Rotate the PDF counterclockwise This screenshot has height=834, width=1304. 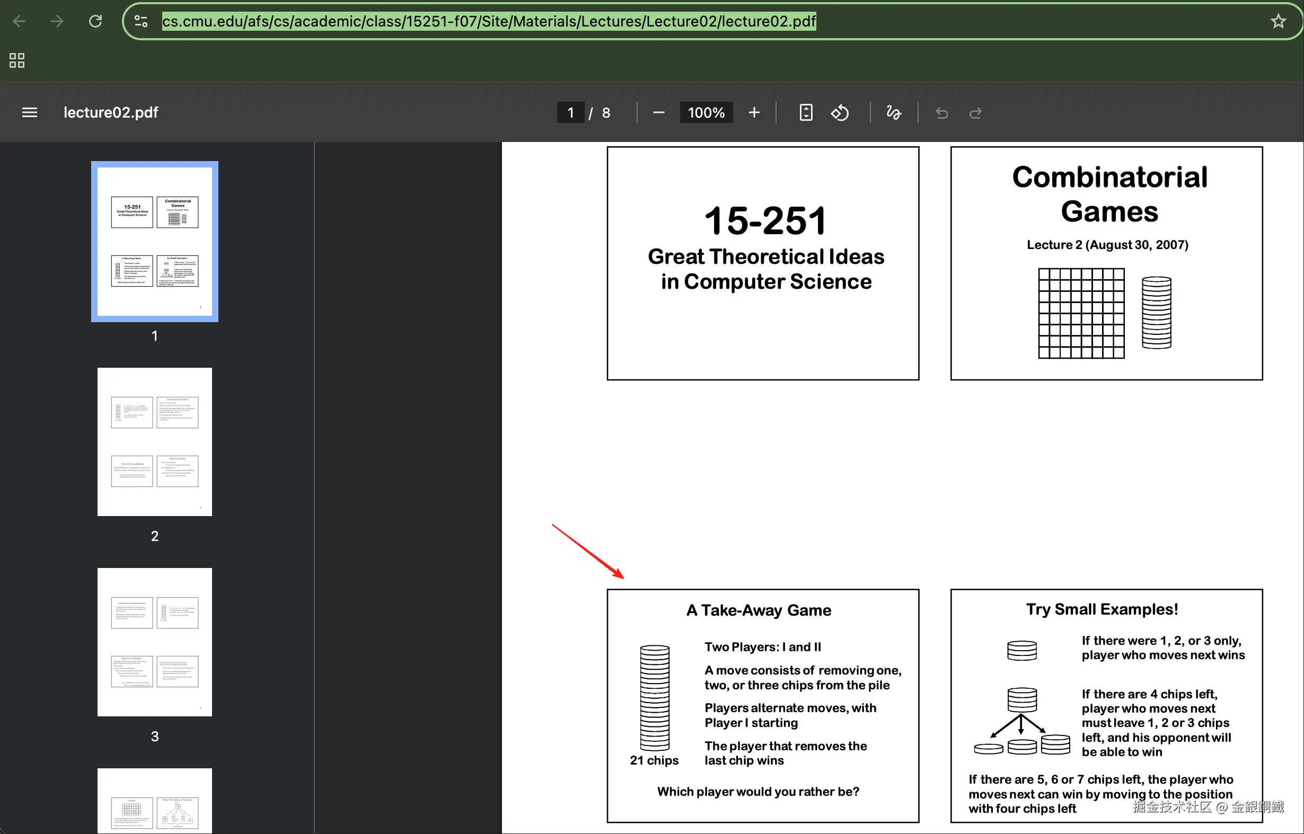(840, 113)
